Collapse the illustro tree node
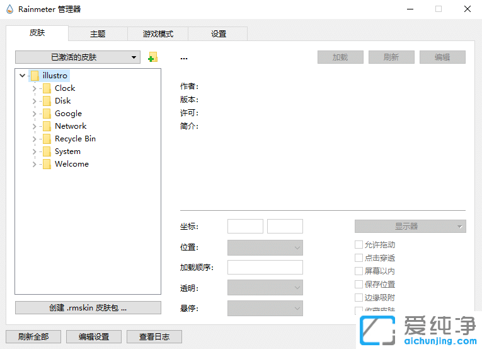The width and height of the screenshot is (482, 349). point(22,76)
